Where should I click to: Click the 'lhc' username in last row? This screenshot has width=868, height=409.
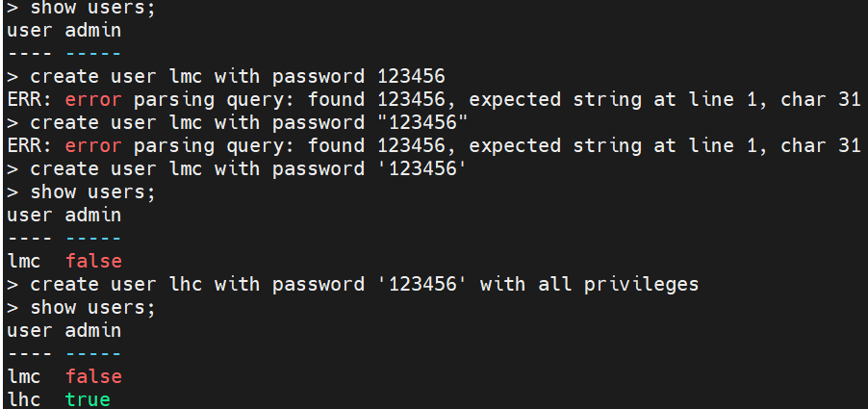[24, 399]
